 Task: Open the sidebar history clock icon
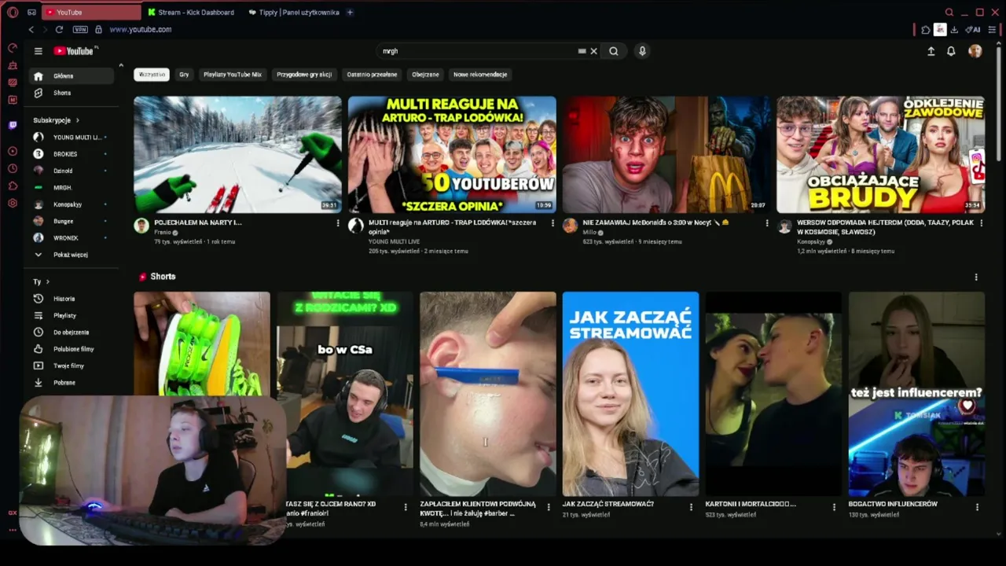[13, 168]
